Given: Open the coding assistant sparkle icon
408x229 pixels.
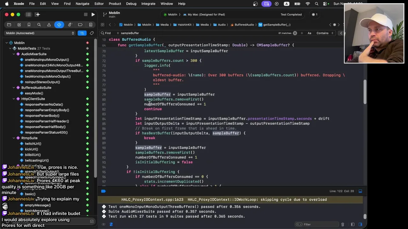Looking at the screenshot, I should click(x=37, y=14).
